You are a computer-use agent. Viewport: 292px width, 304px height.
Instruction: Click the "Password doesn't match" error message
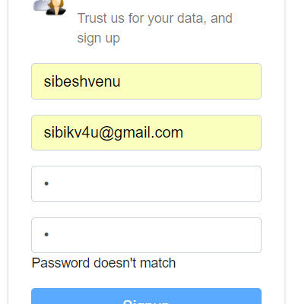(103, 263)
